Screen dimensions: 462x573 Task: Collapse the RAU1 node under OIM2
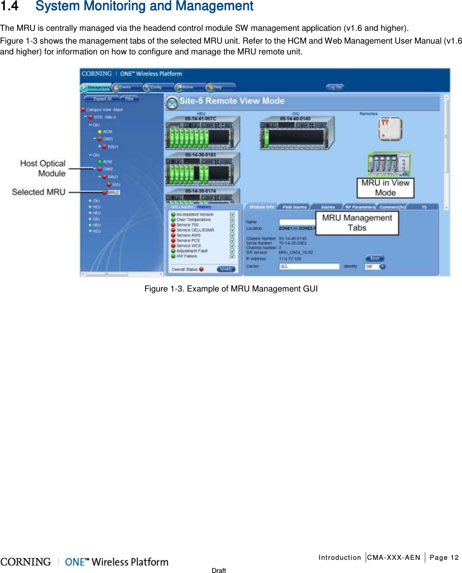tap(100, 176)
